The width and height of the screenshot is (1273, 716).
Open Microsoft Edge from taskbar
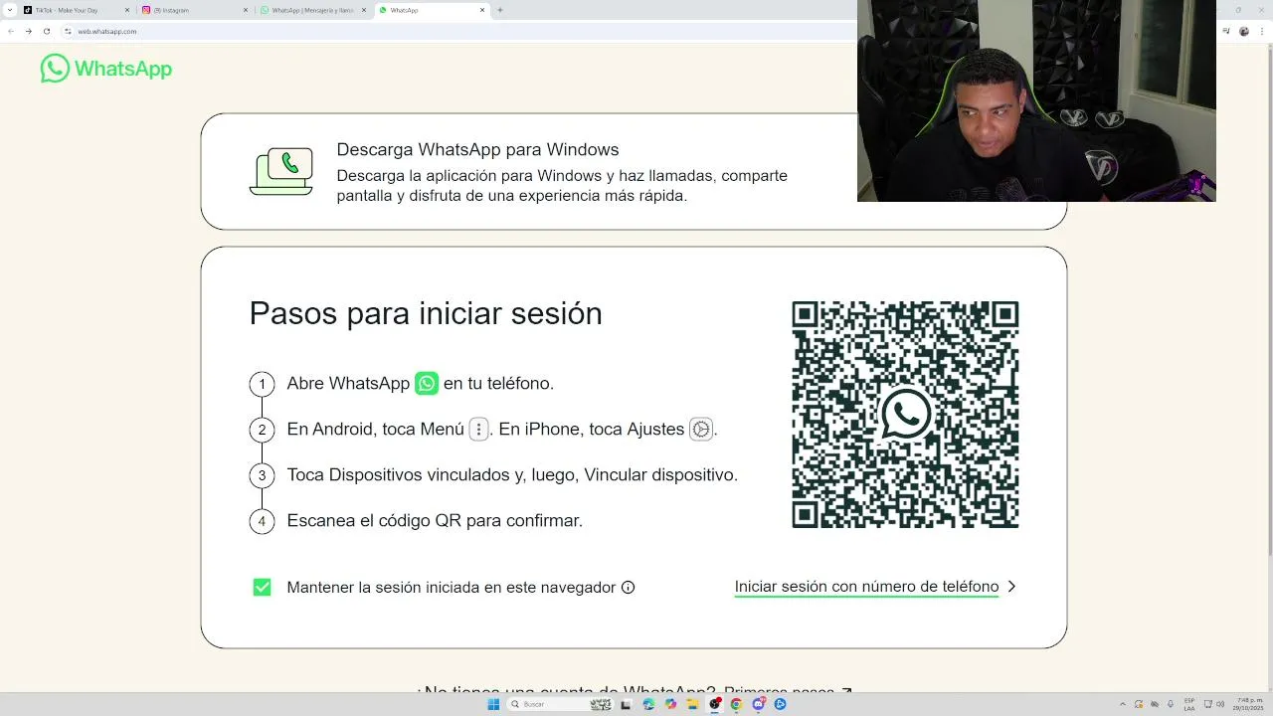(648, 704)
